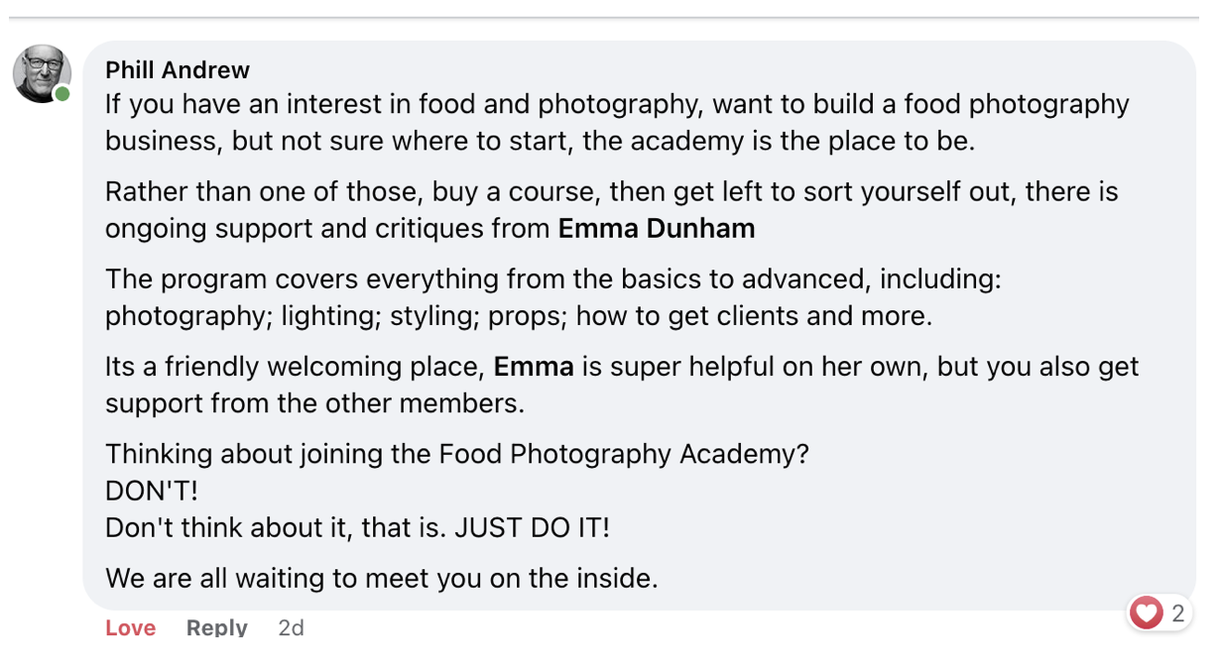Screen dimensions: 1222x672
Task: Click the line starting "If you have an interest"
Action: (x=617, y=104)
